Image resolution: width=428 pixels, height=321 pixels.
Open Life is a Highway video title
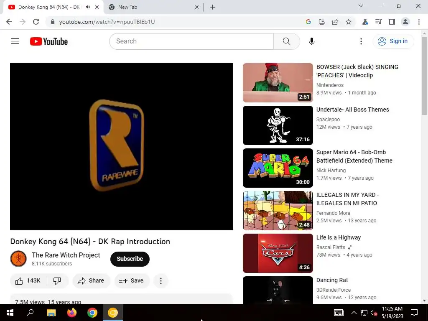339,237
